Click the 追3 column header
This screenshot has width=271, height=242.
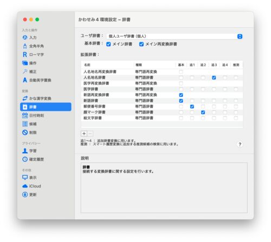(x=214, y=65)
